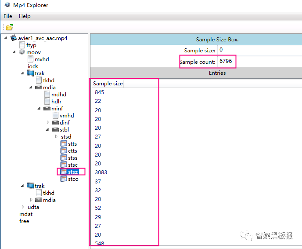
Task: Click the mdia container icon under first trak
Action: point(39,87)
